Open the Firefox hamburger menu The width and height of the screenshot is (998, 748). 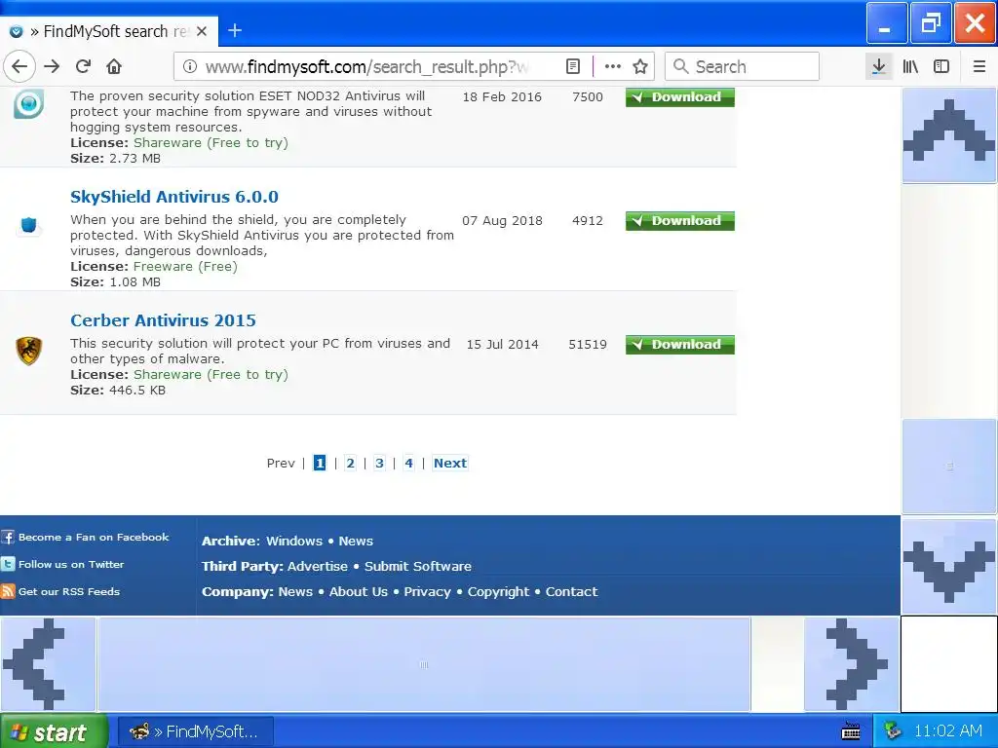(979, 66)
